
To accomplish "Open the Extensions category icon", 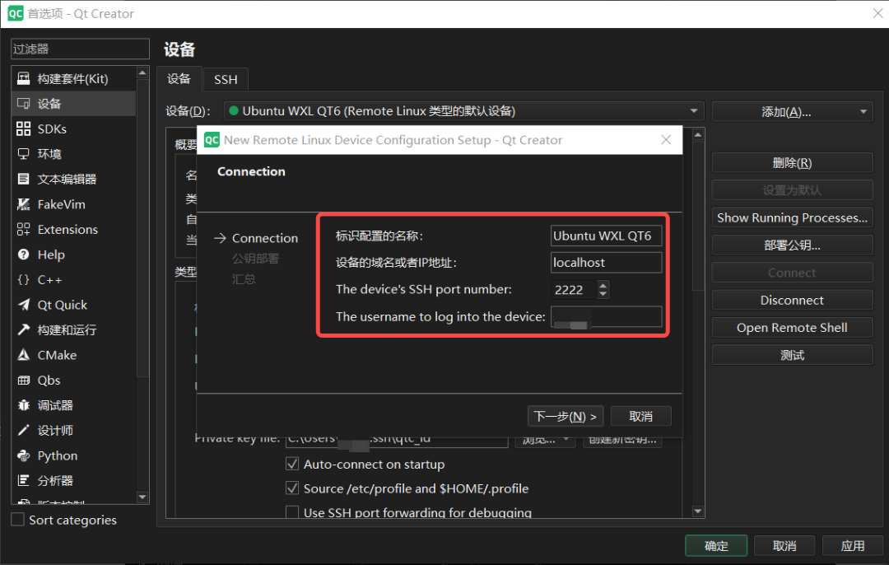I will click(23, 229).
